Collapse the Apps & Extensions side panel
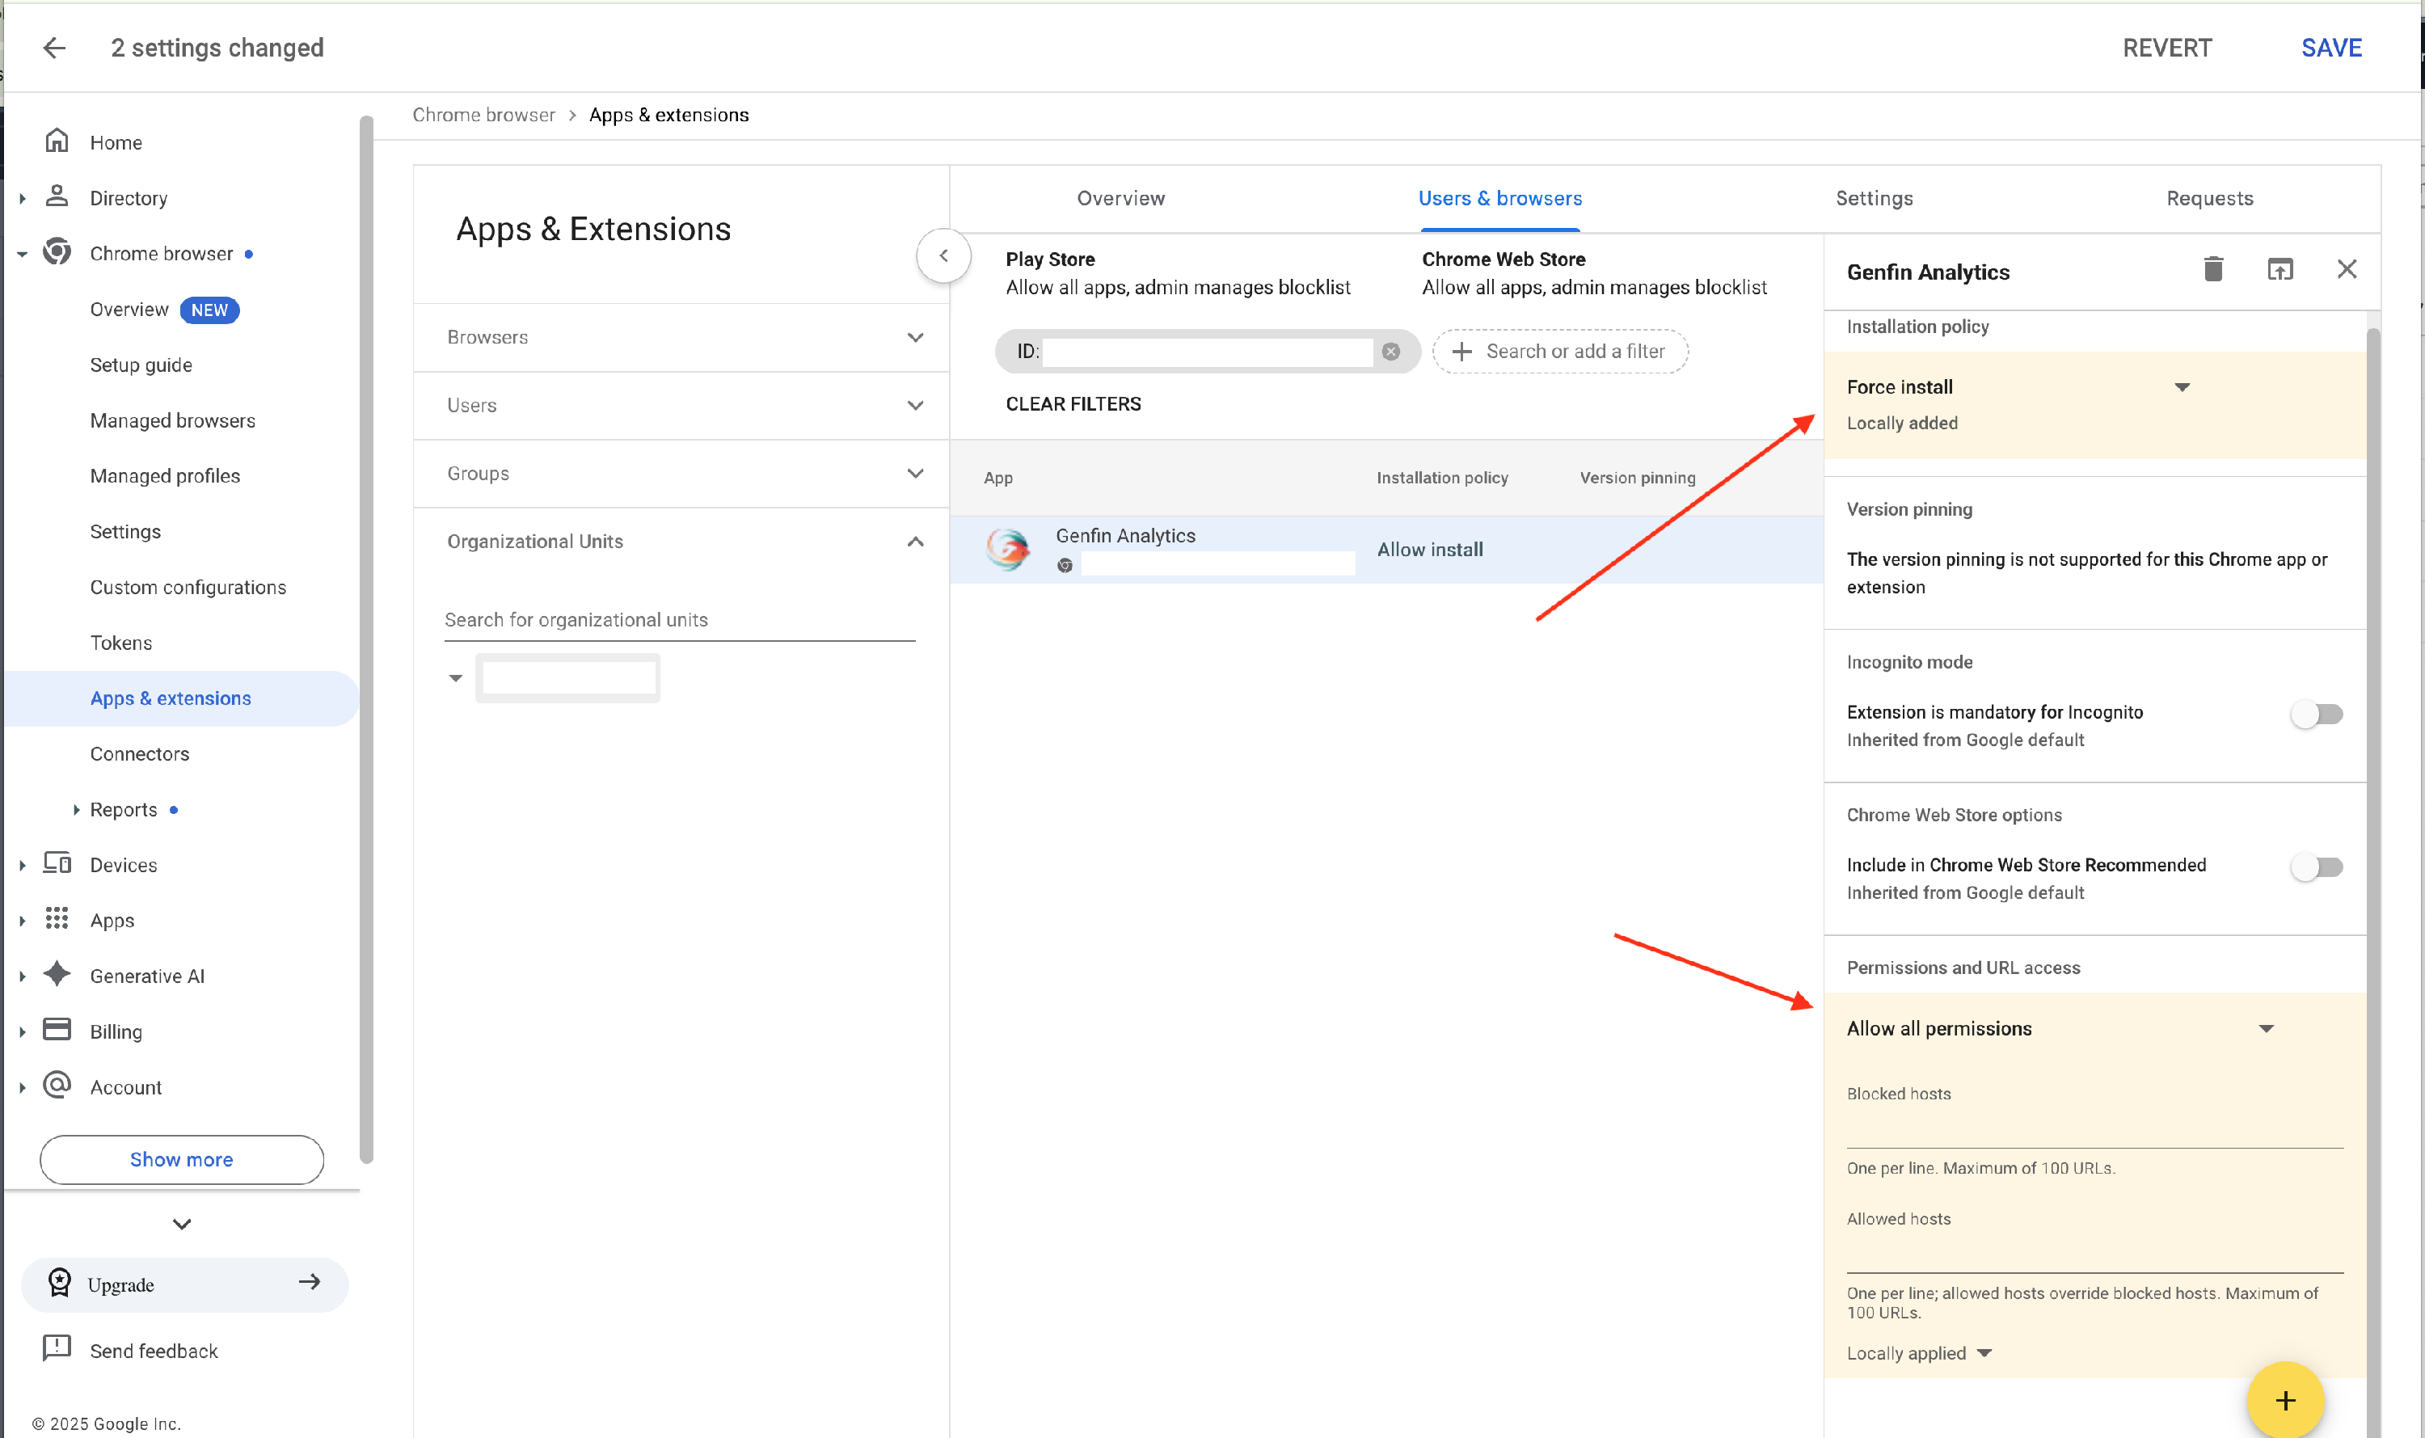 [x=943, y=255]
